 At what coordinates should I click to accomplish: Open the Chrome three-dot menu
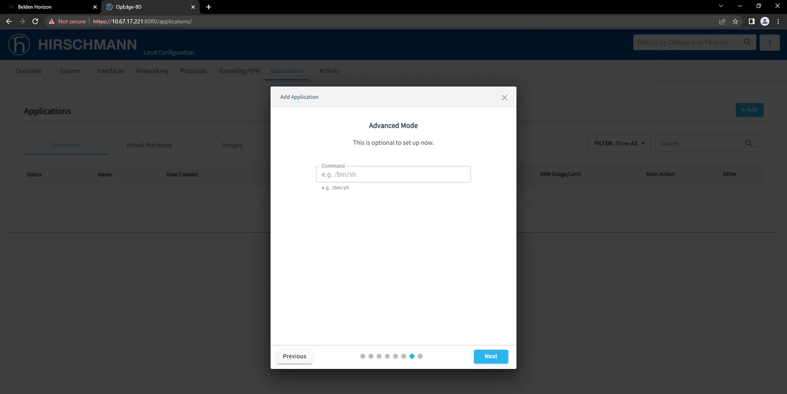click(x=778, y=22)
